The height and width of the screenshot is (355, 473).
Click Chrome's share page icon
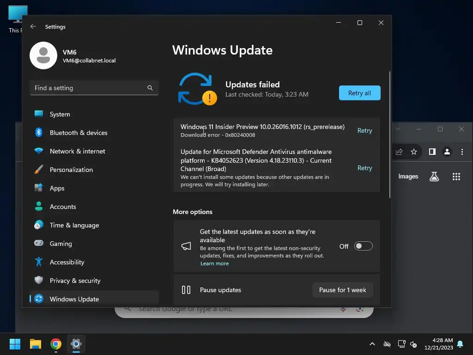399,152
